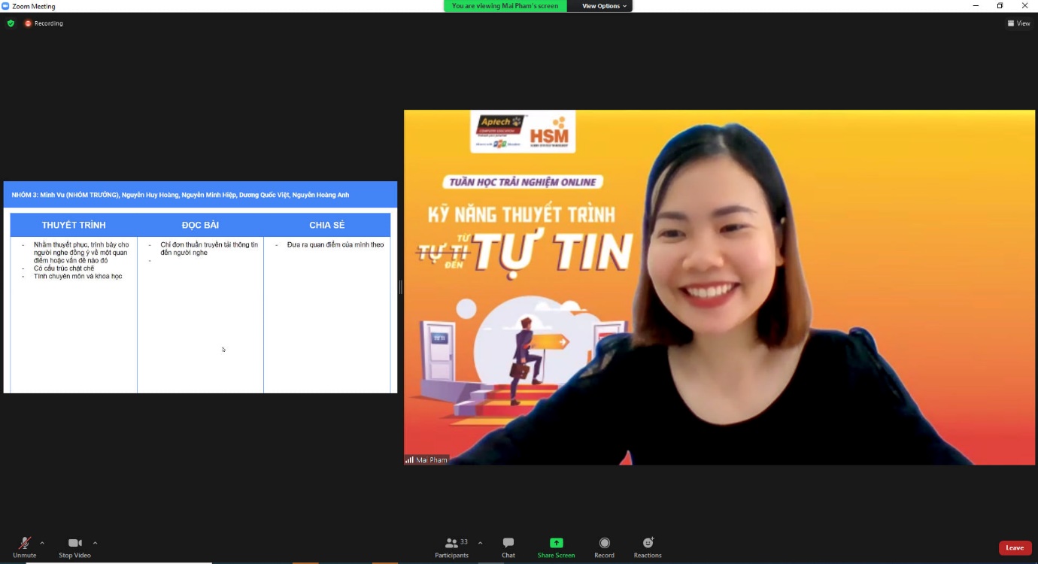Start recording with the Record icon
Image resolution: width=1038 pixels, height=564 pixels.
click(604, 543)
